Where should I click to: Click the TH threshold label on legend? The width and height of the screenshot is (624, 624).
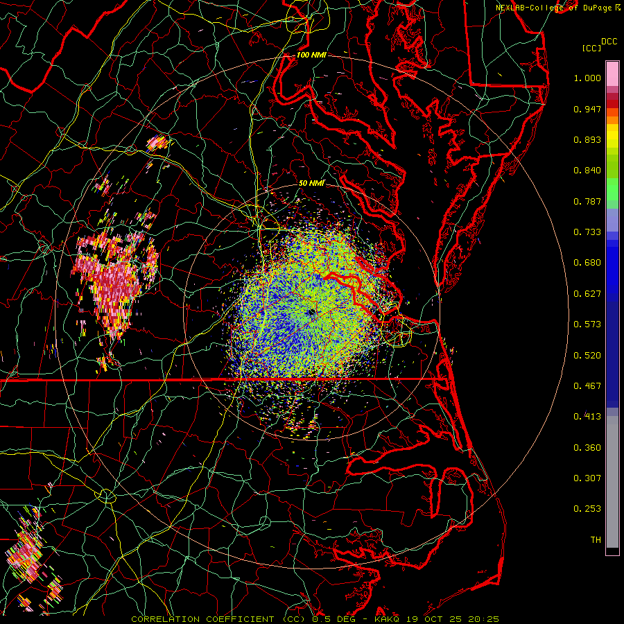(596, 540)
